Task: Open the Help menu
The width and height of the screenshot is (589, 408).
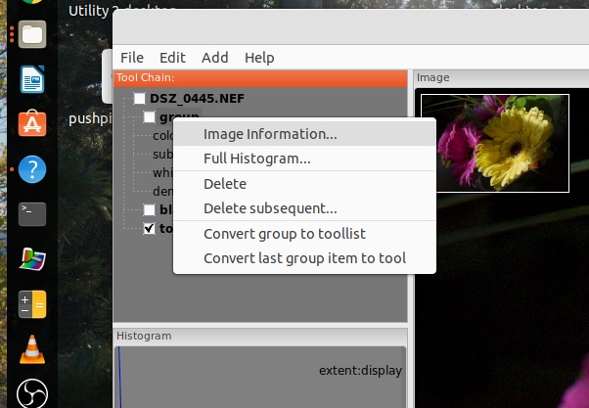Action: coord(259,58)
